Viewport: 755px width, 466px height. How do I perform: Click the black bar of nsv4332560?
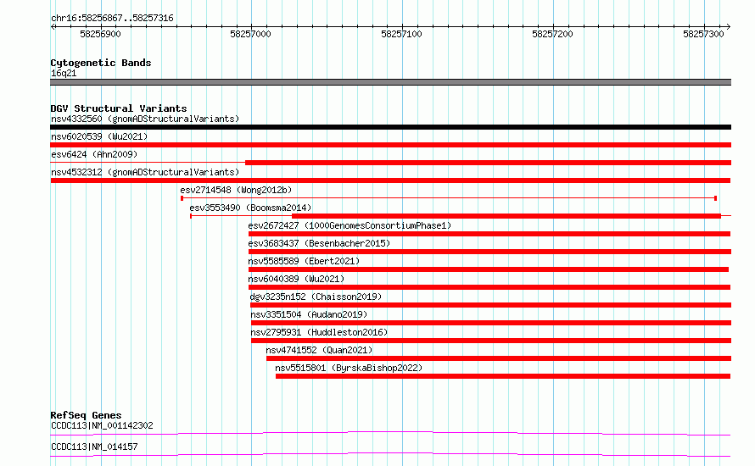(390, 127)
